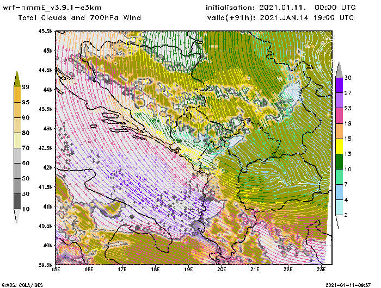
Task: Click the 15 label on wind legend
Action: point(348,139)
